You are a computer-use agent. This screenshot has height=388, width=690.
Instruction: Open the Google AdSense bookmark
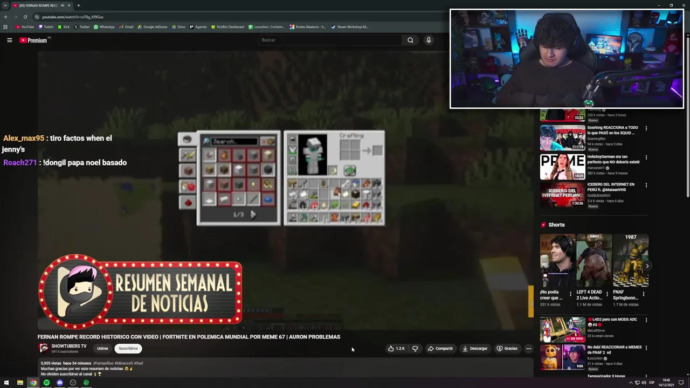(x=153, y=26)
